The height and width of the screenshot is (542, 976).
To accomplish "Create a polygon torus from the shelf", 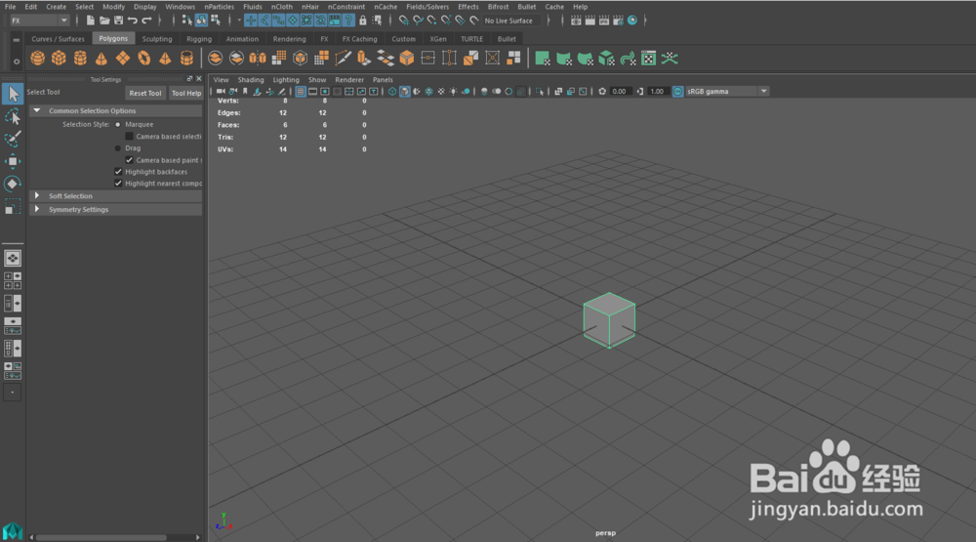I will click(143, 59).
